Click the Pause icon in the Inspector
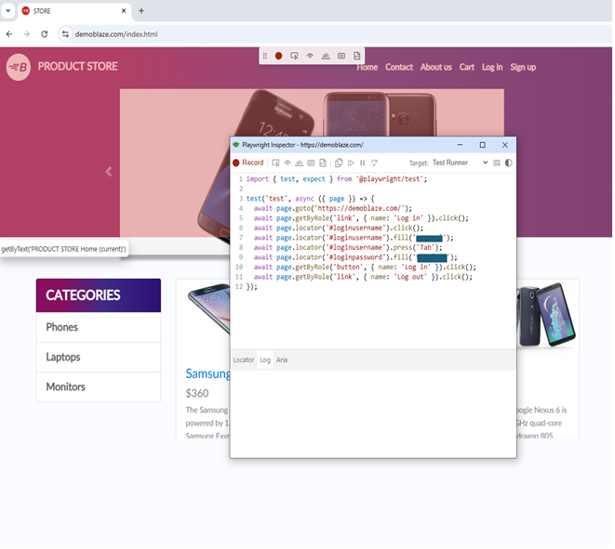Viewport: 615px width, 549px height. (x=363, y=163)
